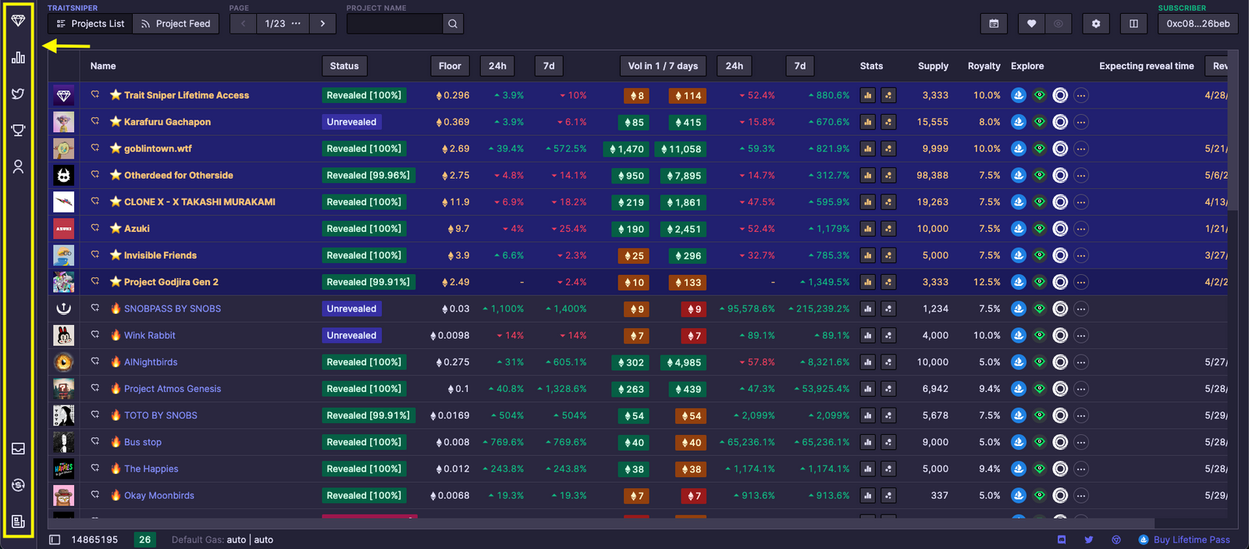The width and height of the screenshot is (1249, 549).
Task: Click the diamond icon in the left sidebar
Action: [x=18, y=20]
